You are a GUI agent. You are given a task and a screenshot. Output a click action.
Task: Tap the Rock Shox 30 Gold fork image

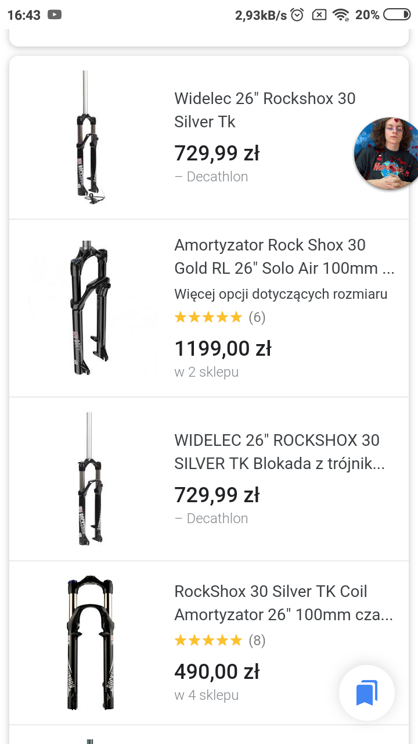click(x=89, y=308)
